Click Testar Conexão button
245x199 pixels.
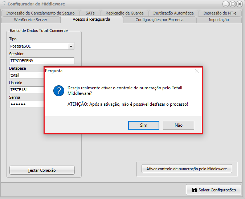point(42,170)
